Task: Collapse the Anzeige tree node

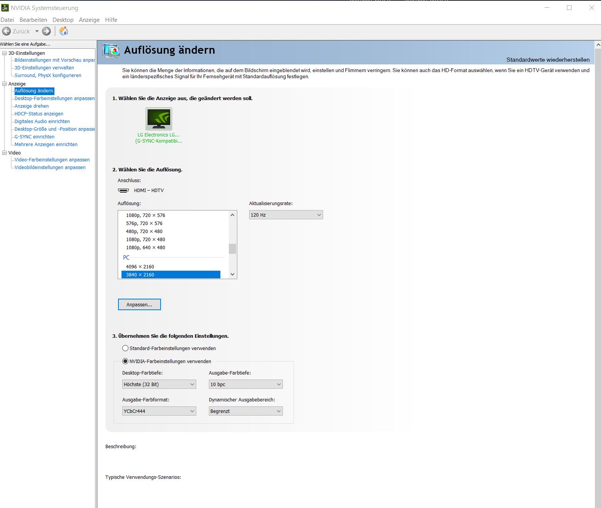Action: pos(5,84)
